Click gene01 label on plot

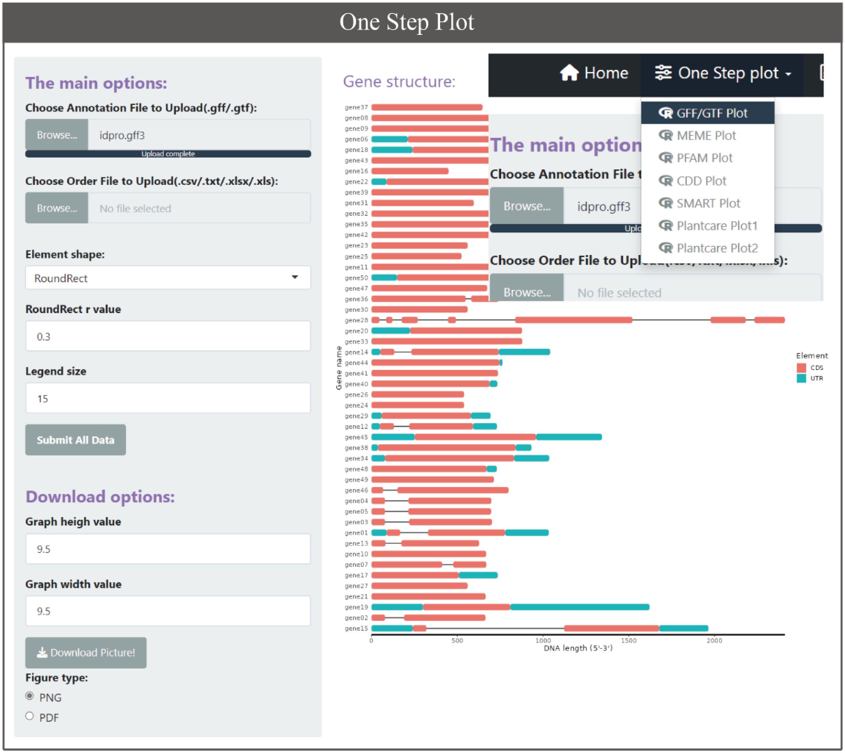tap(356, 532)
